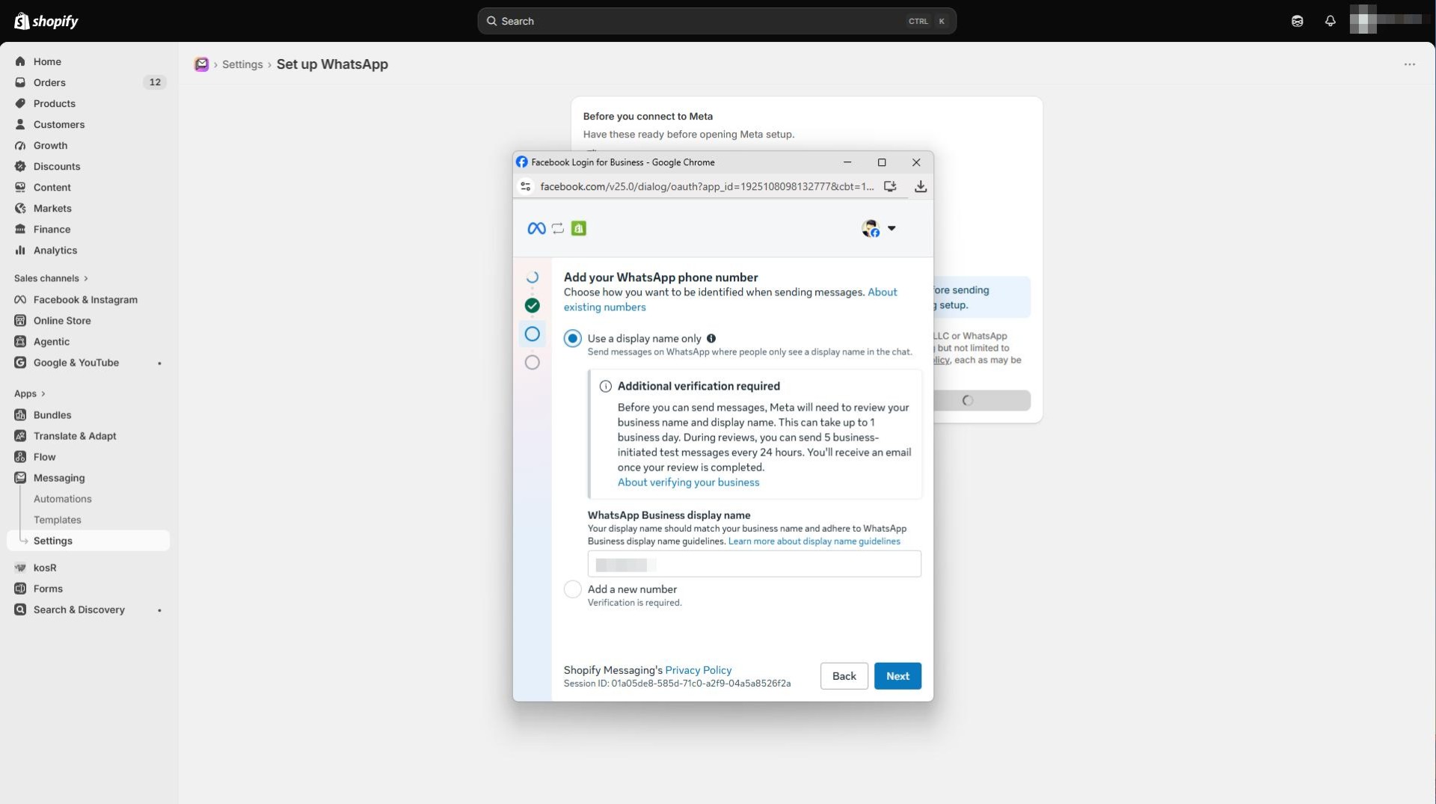Go to Automations under Messaging
Image resolution: width=1436 pixels, height=804 pixels.
click(x=62, y=499)
